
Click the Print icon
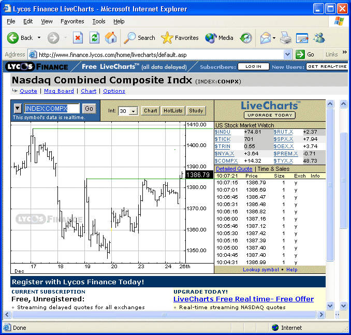[286, 38]
